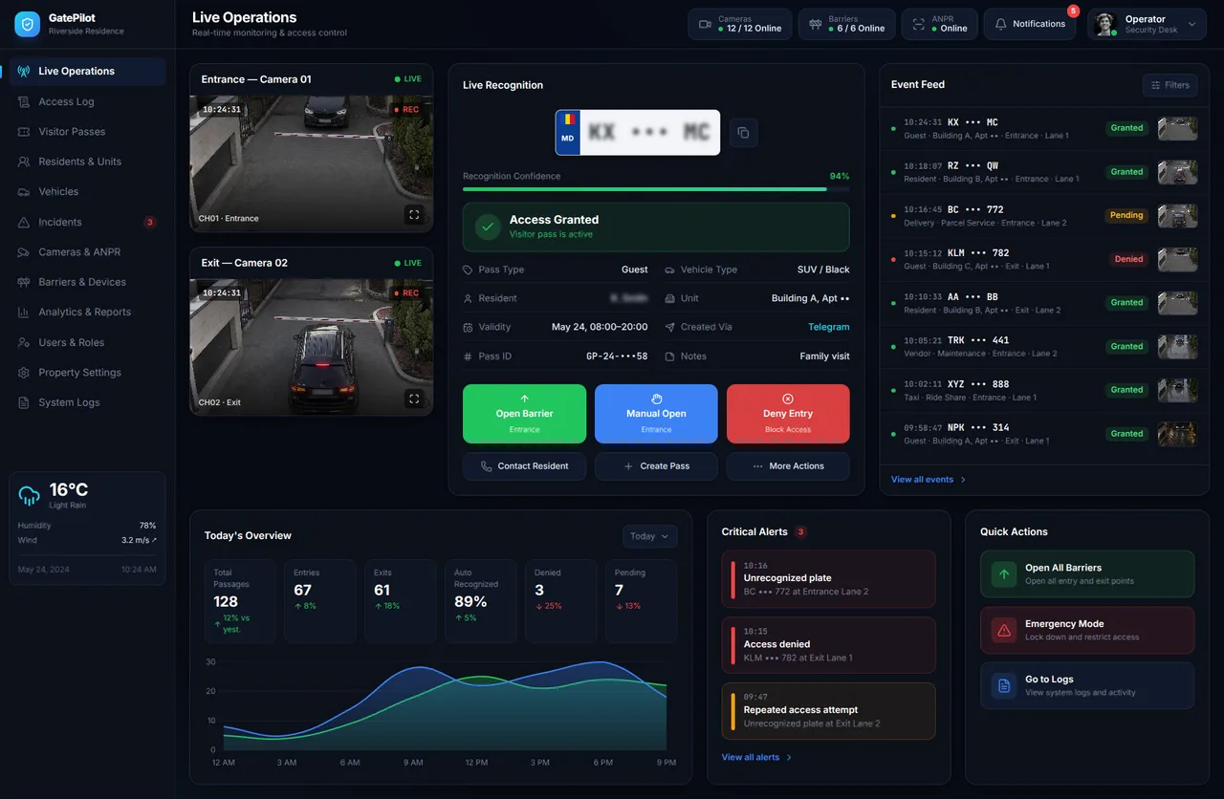Select the 10:18:07 RZ QW event row
Image resolution: width=1224 pixels, height=799 pixels.
tap(1042, 172)
